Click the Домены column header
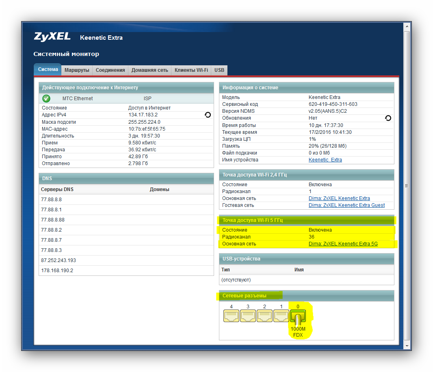 (159, 189)
